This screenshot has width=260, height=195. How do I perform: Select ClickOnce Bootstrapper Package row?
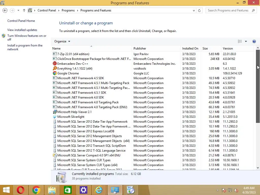click(152, 59)
